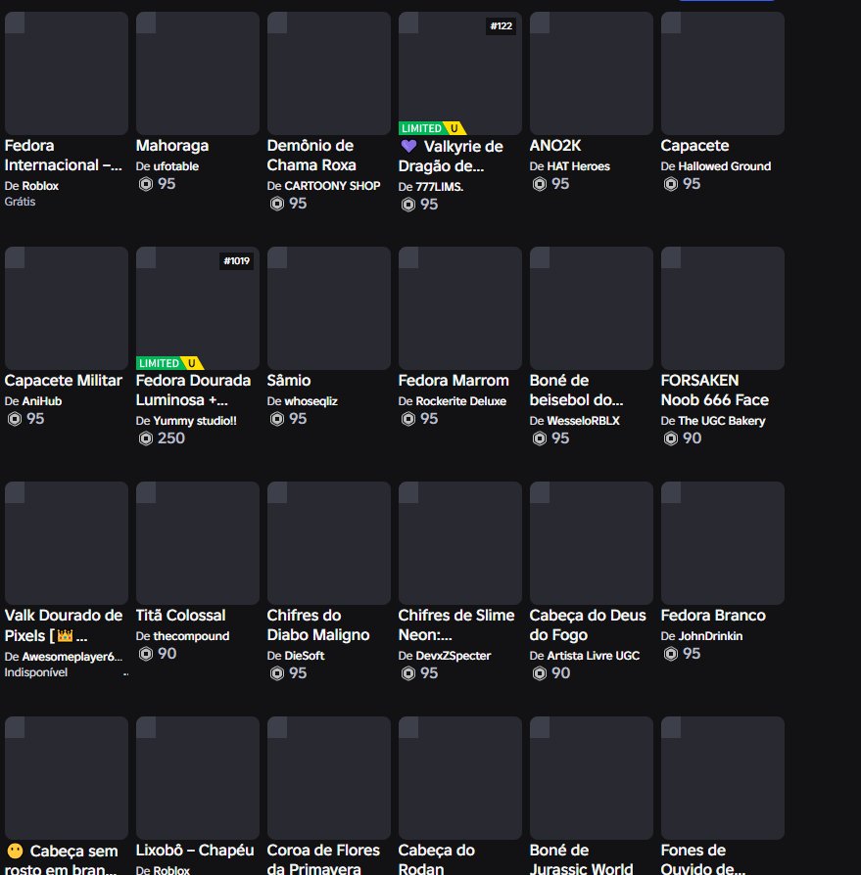This screenshot has width=861, height=875.
Task: Open Cabeça do Deus do Fogo title
Action: click(x=588, y=625)
